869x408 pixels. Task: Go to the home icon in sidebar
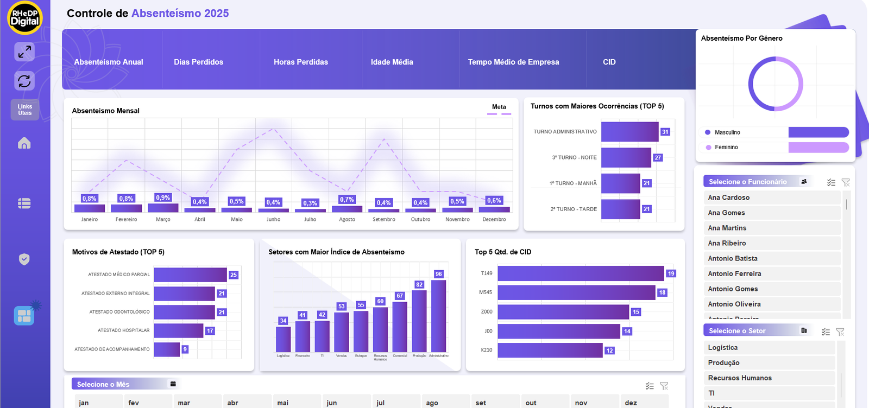pyautogui.click(x=24, y=143)
